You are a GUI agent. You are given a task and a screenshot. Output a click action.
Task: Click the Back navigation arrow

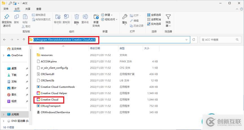click(5, 40)
